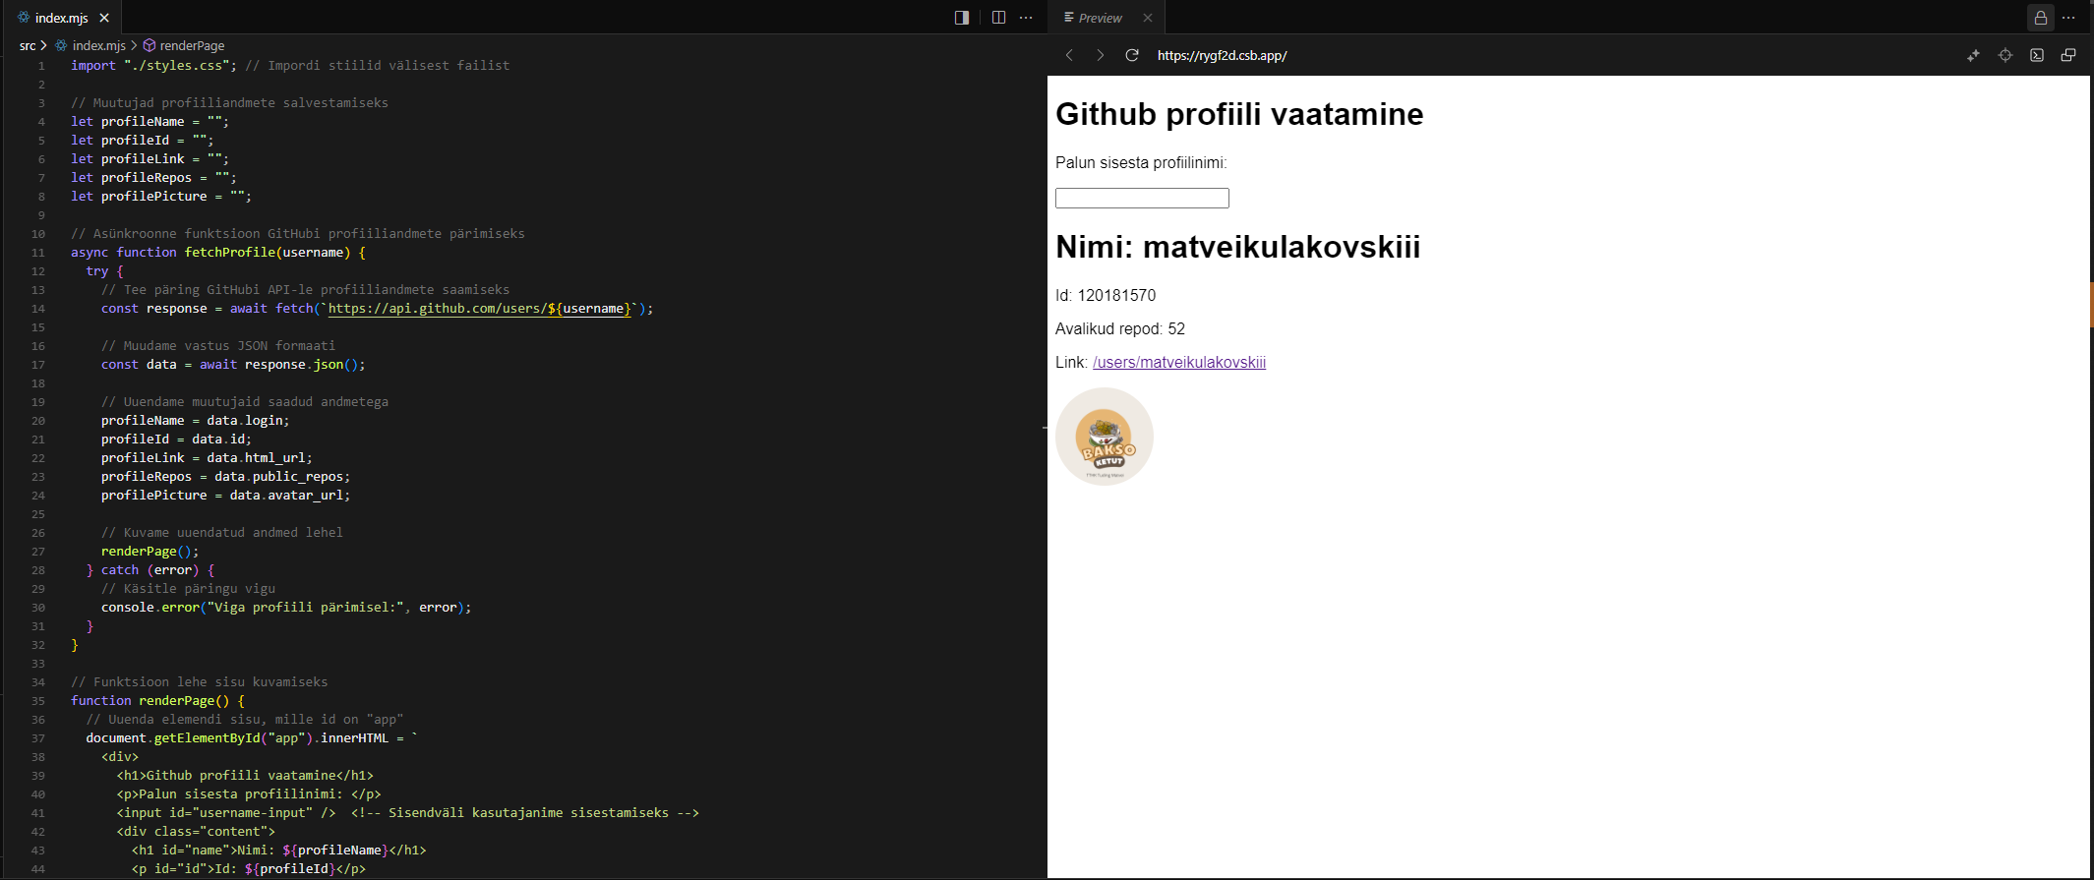Viewport: 2094px width, 880px height.
Task: Go back in the preview browser
Action: (1070, 55)
